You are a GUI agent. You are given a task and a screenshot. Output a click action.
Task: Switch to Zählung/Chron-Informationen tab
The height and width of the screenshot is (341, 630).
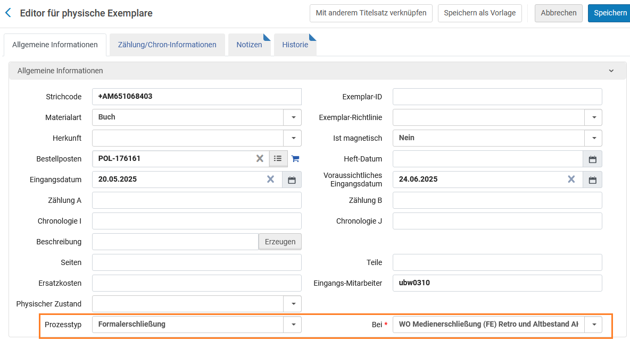(x=167, y=45)
